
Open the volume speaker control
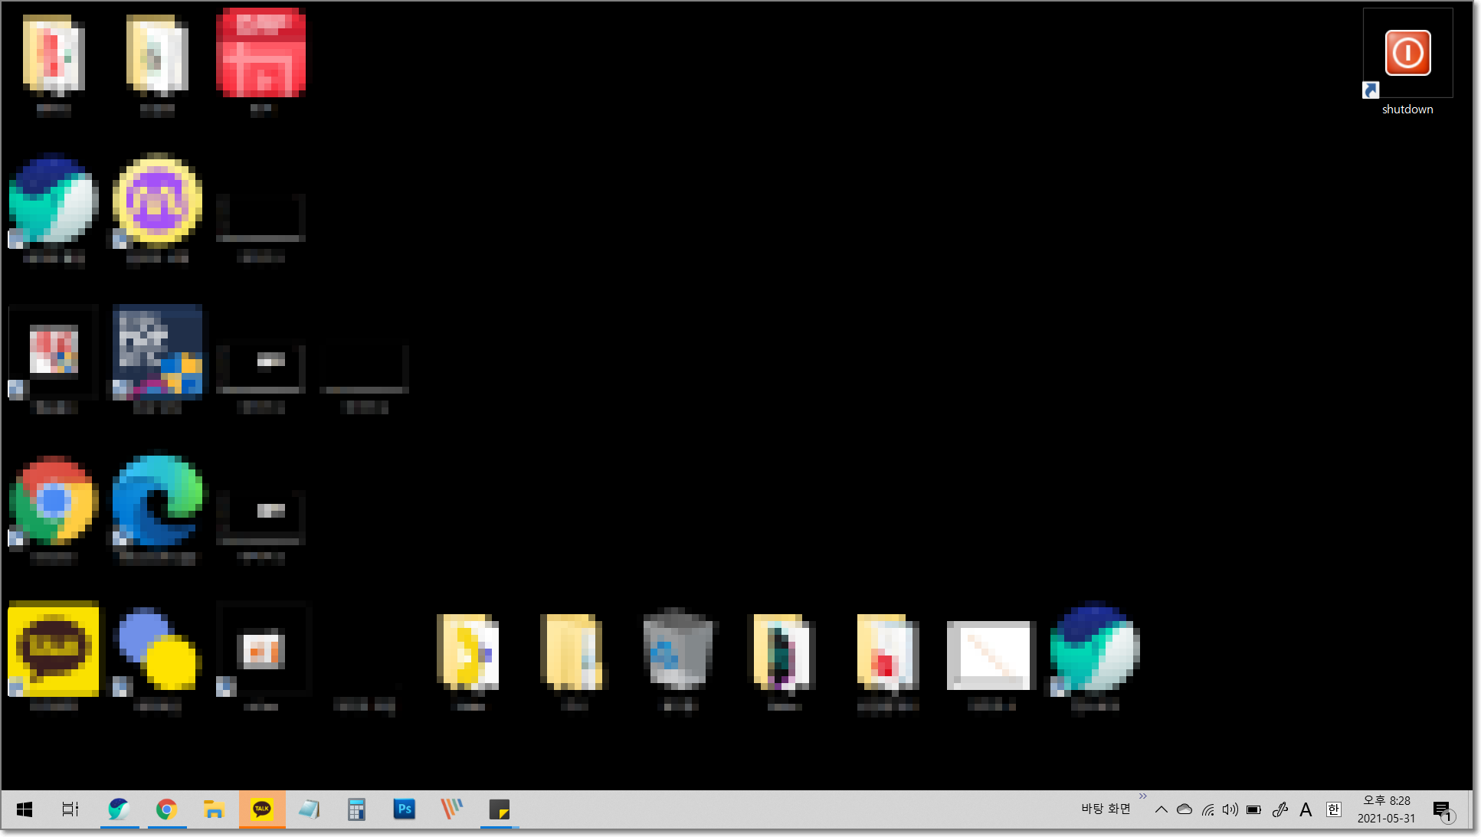[1230, 809]
